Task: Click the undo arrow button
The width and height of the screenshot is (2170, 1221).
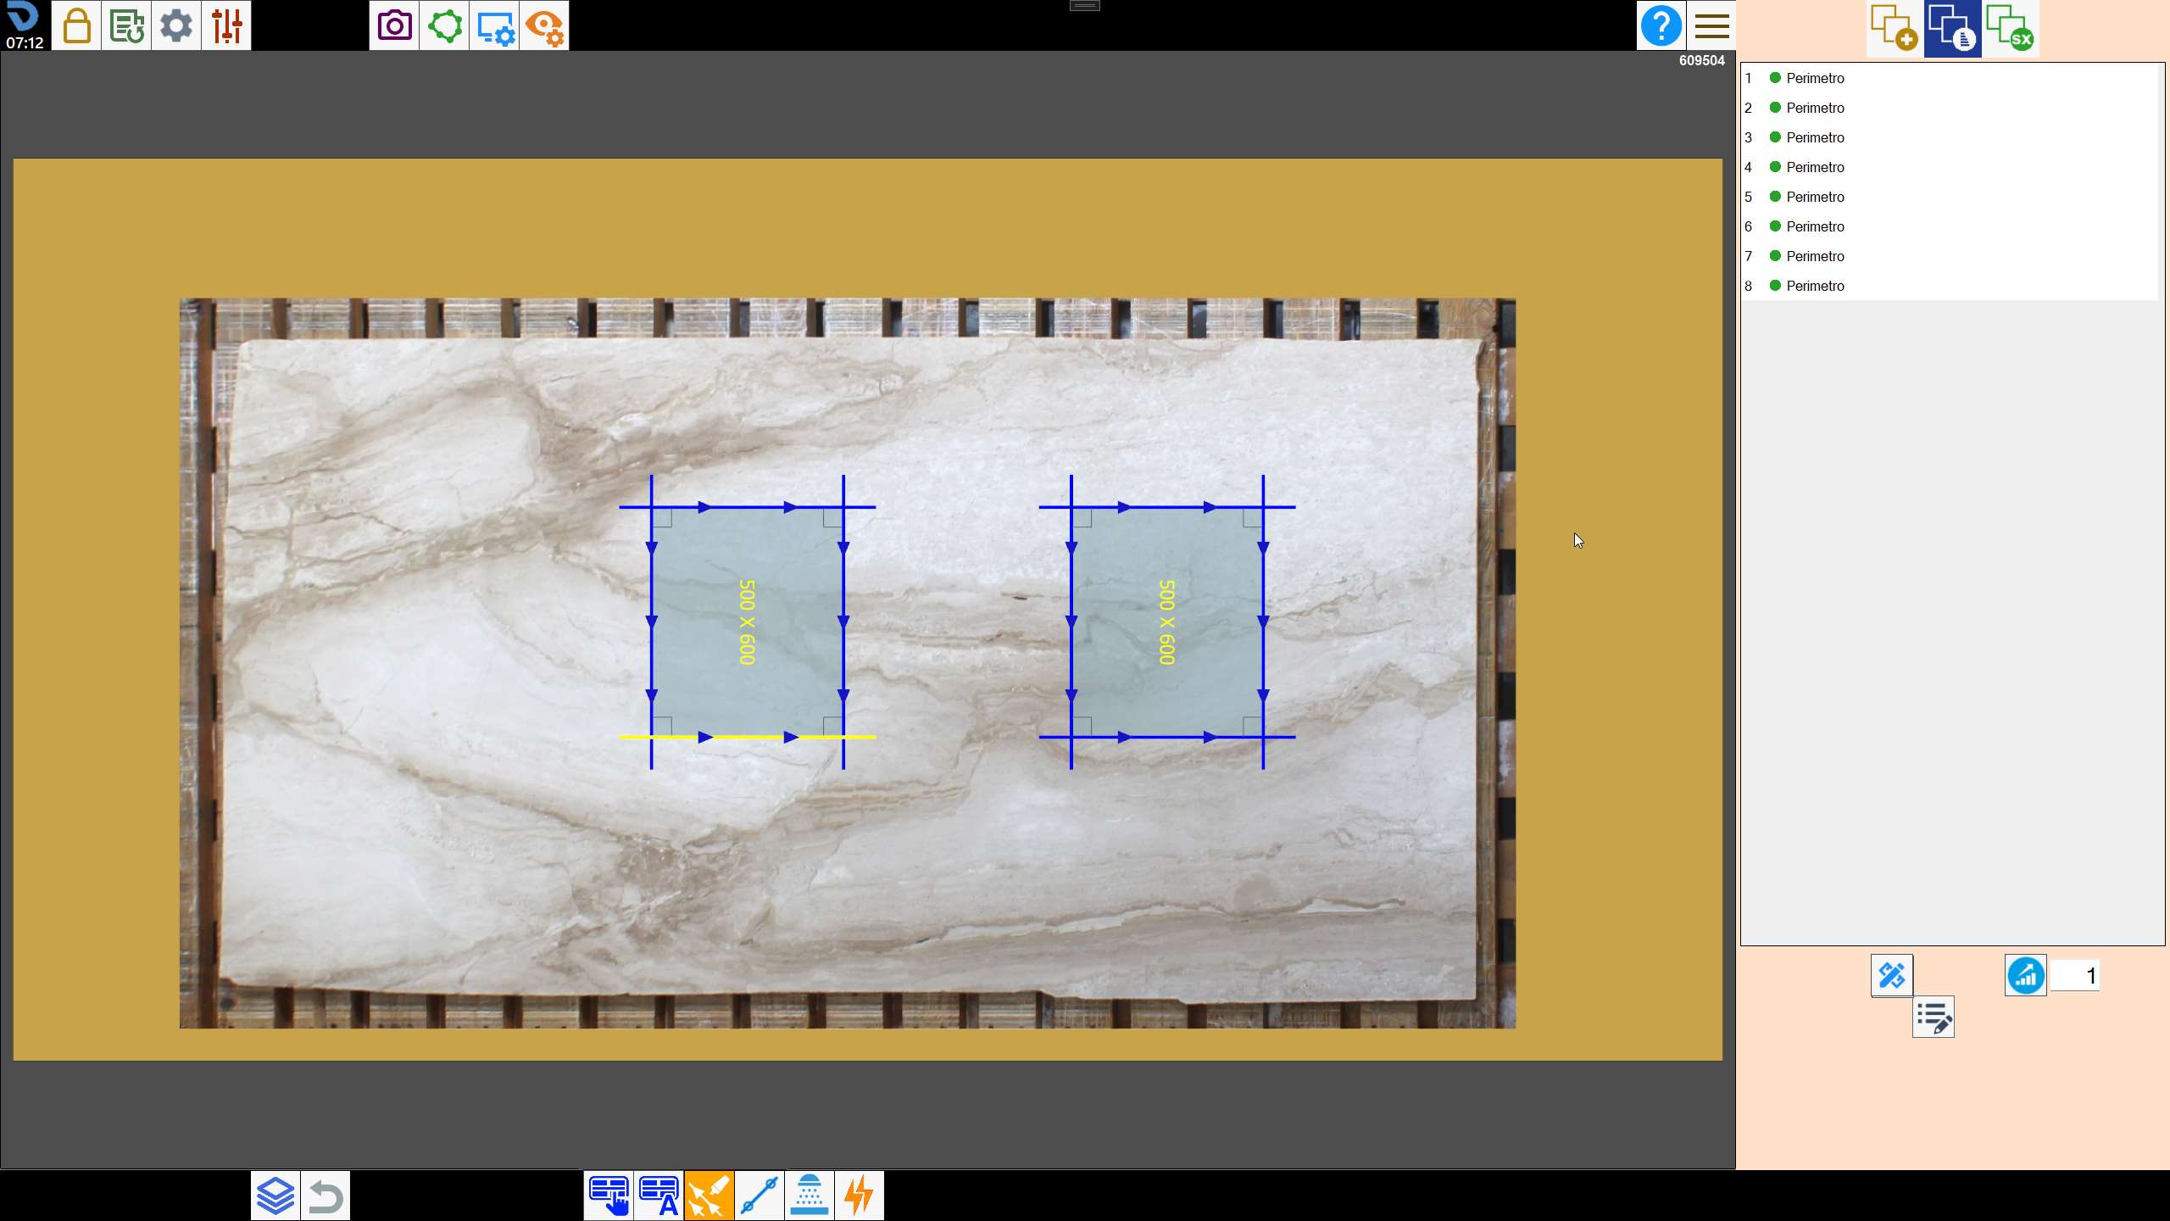Action: (x=325, y=1196)
